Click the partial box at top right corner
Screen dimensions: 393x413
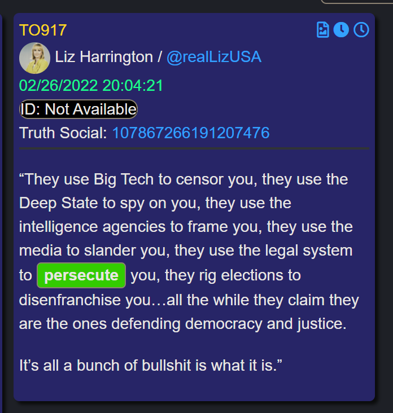[357, 2]
